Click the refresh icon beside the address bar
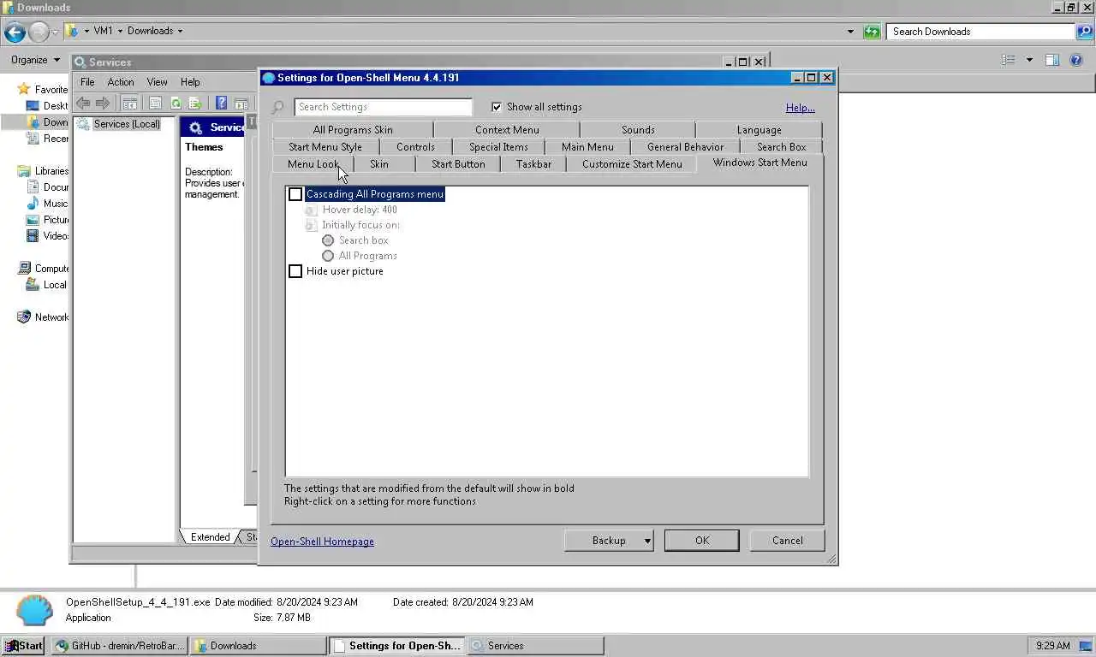This screenshot has height=657, width=1096. pyautogui.click(x=872, y=32)
